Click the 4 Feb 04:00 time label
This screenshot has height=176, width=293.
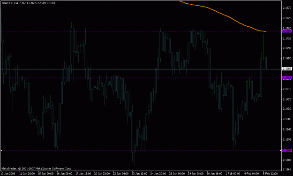(252, 174)
